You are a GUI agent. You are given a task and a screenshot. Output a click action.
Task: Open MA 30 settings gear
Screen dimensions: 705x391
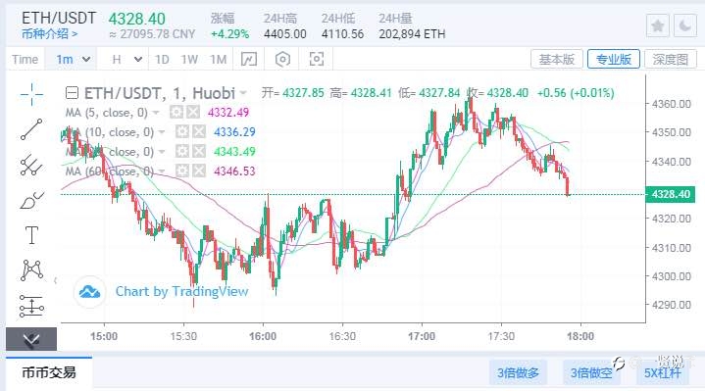182,151
